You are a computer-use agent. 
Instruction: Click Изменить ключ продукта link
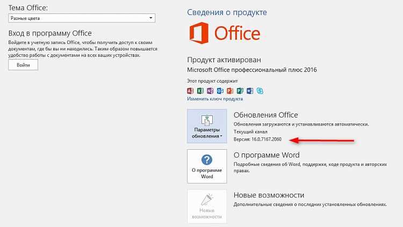(215, 99)
